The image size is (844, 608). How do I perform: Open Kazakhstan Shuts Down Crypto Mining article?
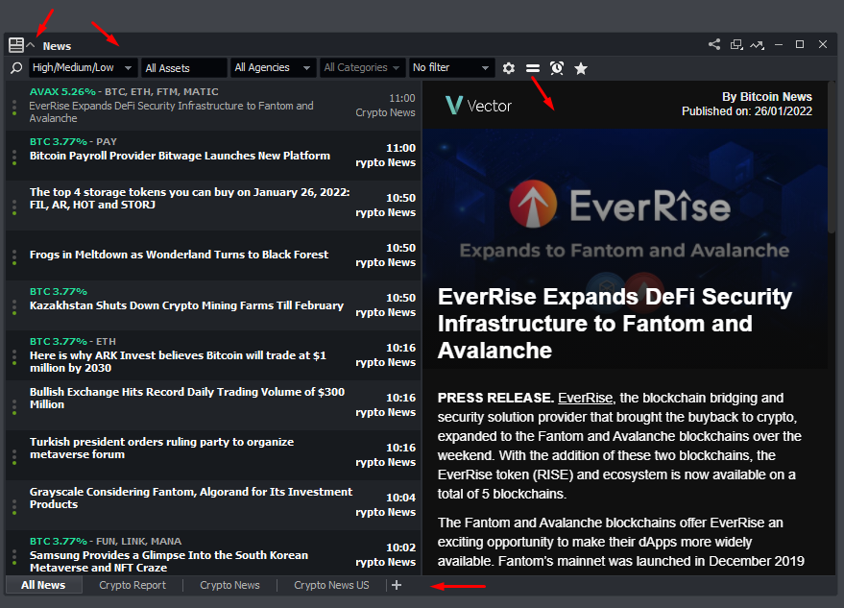[186, 305]
